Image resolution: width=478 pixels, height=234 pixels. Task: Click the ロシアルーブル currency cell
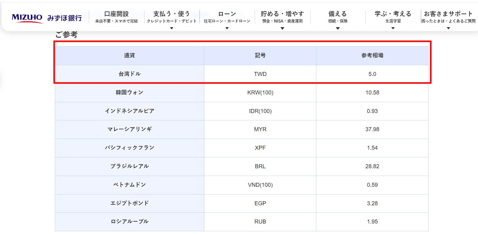coord(129,222)
